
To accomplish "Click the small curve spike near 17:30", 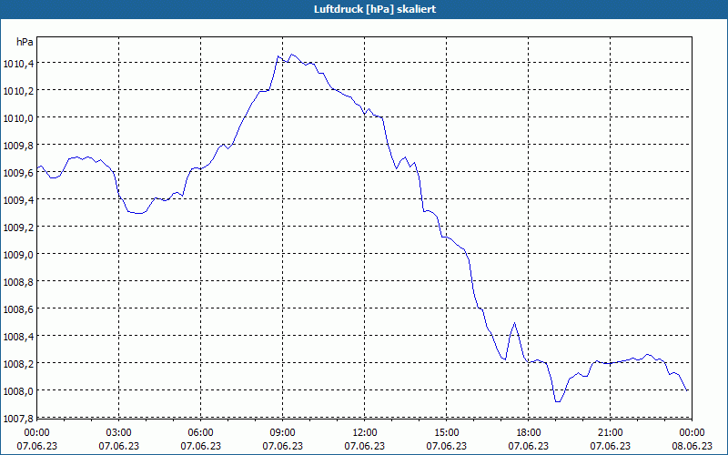I will (x=514, y=323).
